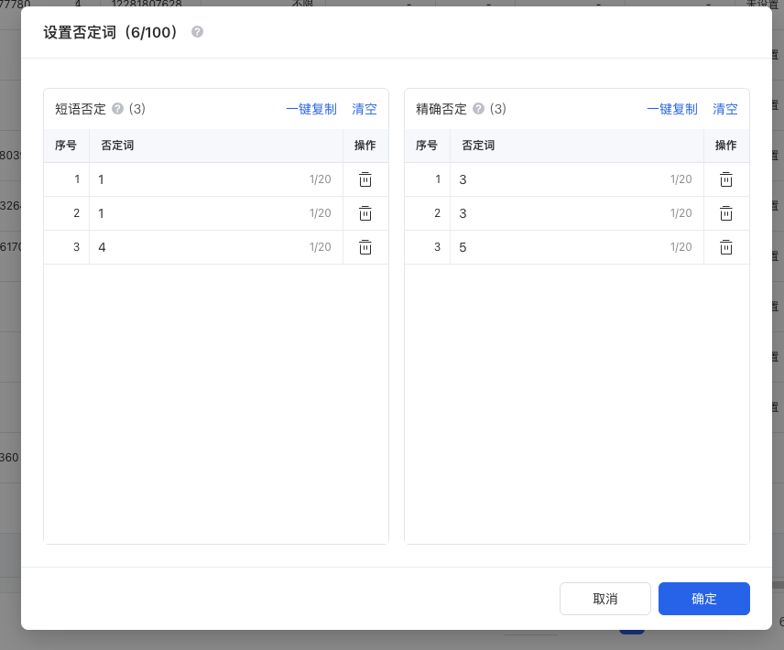
Task: Confirm with the 确定 button
Action: [x=703, y=599]
